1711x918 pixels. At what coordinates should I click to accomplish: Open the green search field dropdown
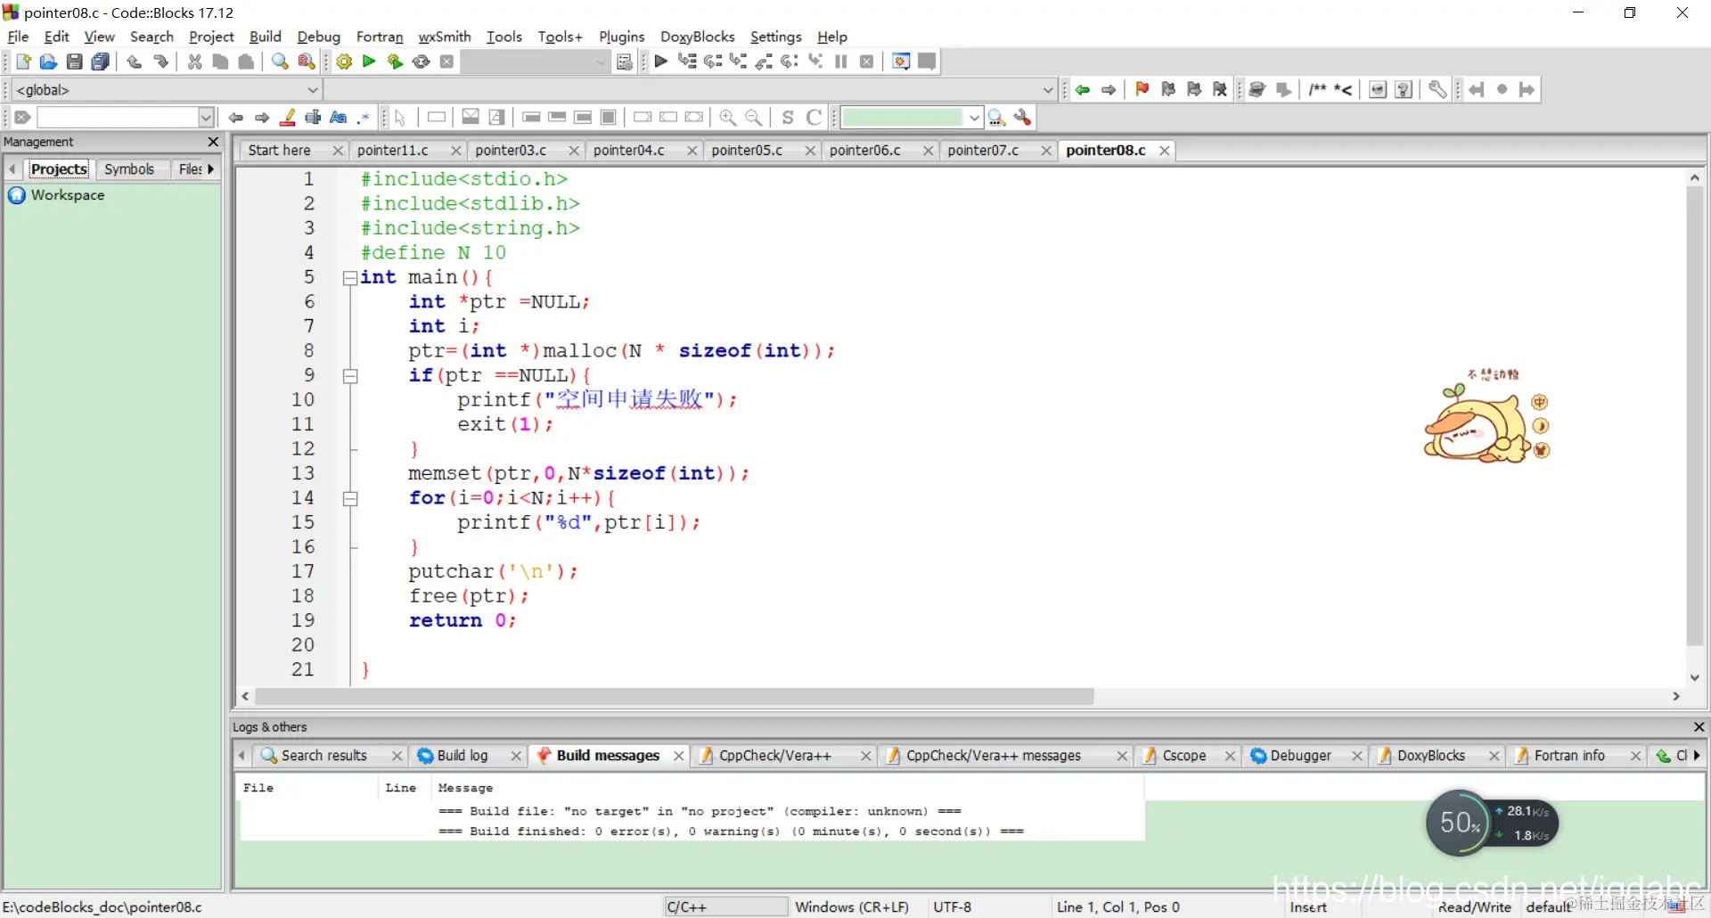click(974, 117)
